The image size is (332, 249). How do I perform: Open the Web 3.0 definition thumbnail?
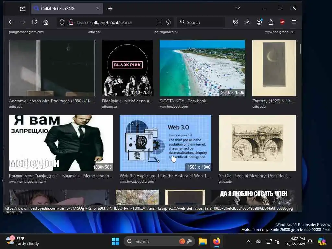(165, 143)
